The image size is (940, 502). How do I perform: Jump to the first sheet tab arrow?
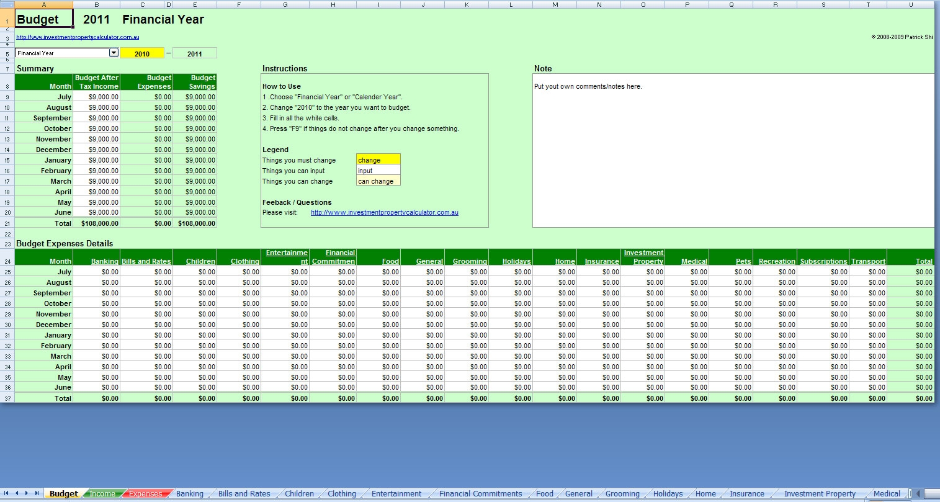pos(7,493)
